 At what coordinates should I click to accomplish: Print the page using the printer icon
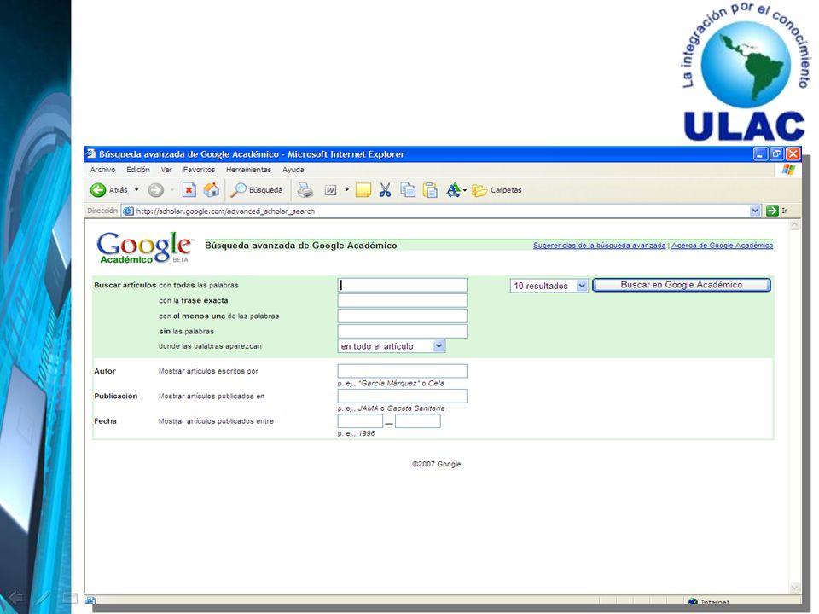click(x=305, y=190)
